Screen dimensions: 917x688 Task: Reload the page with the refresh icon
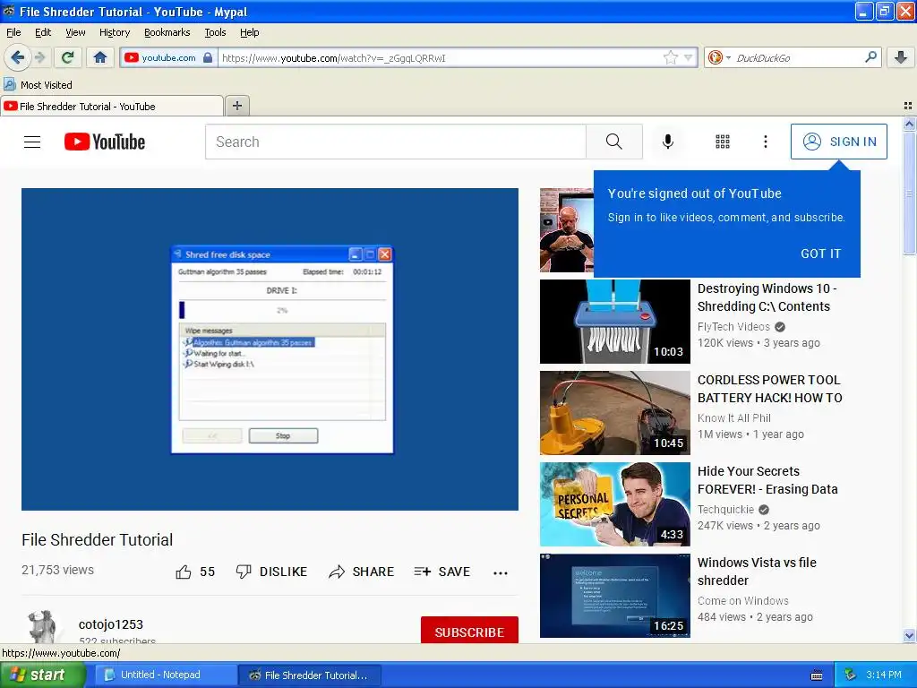[68, 57]
